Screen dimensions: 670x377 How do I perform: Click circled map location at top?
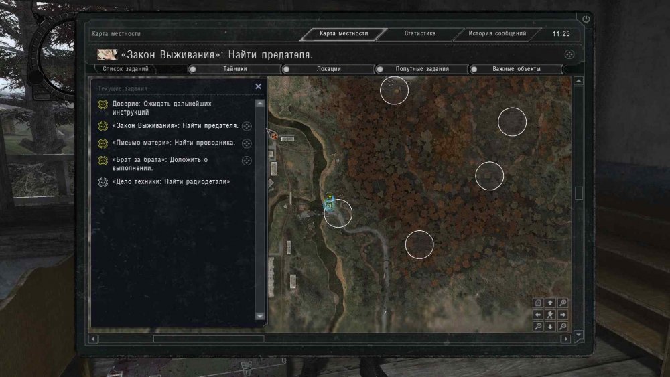(394, 90)
